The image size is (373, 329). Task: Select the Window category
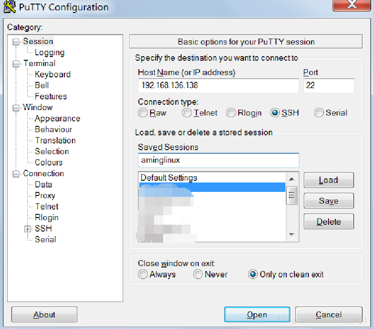(38, 107)
